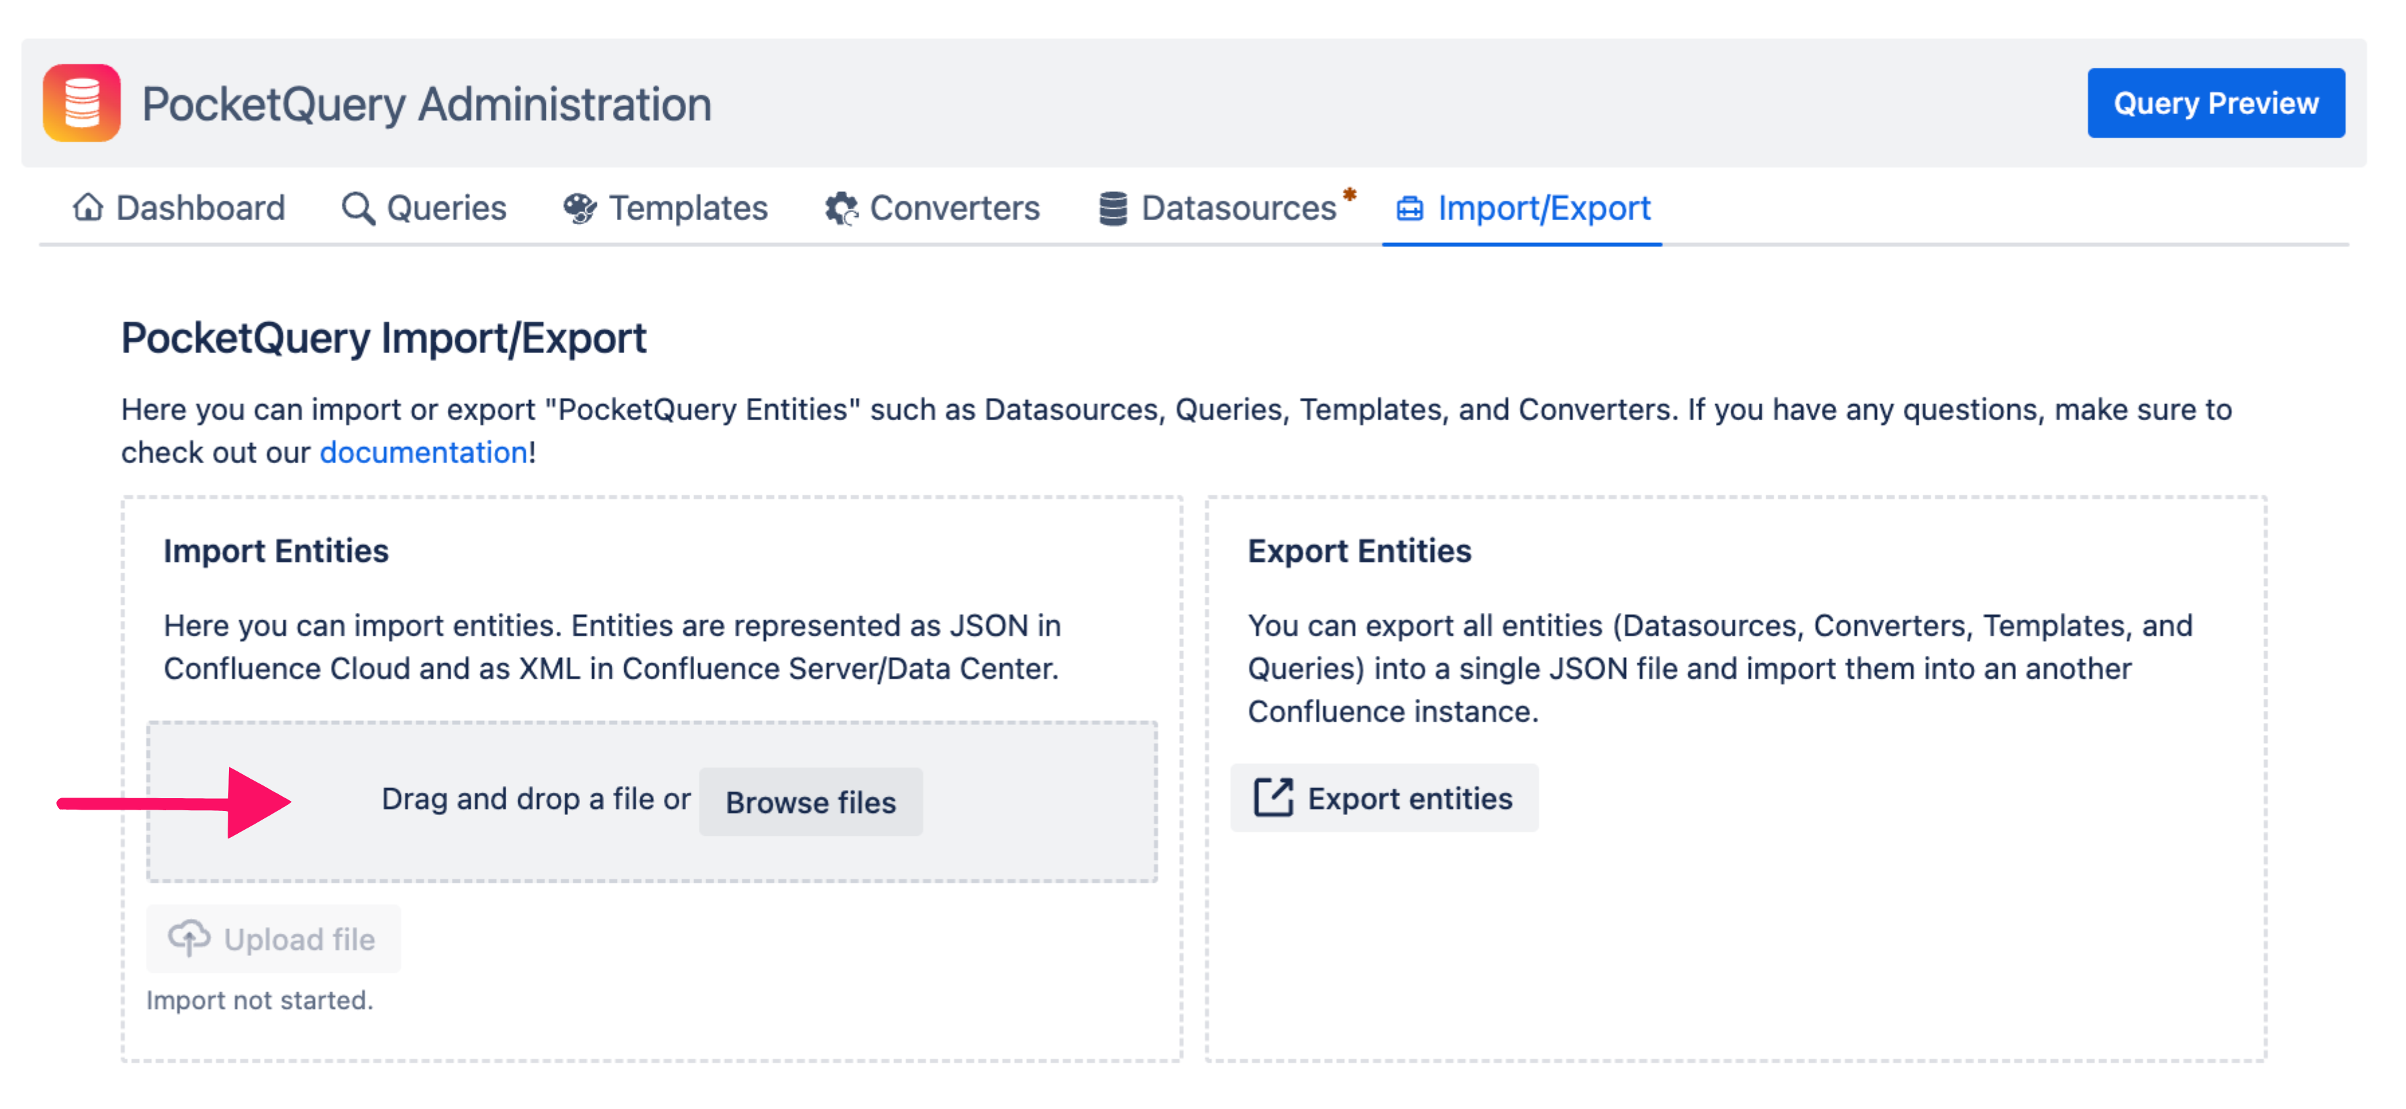2406x1109 pixels.
Task: Go to the Templates tab
Action: (x=688, y=207)
